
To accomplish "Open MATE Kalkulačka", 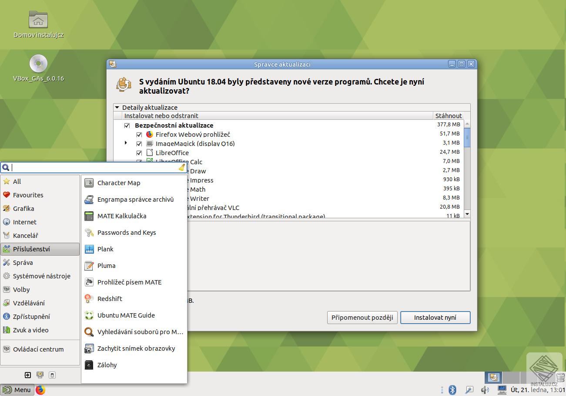I will point(134,216).
